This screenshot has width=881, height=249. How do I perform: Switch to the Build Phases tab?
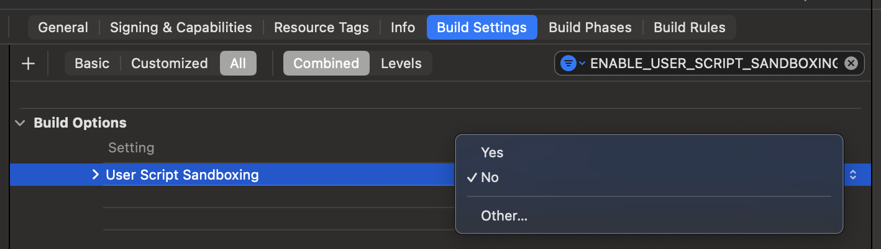590,27
